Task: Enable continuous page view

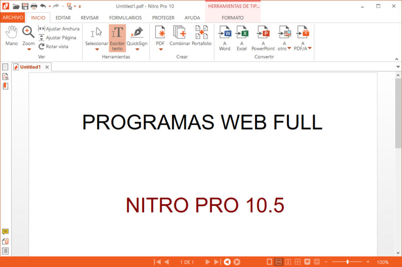Action: point(279,262)
